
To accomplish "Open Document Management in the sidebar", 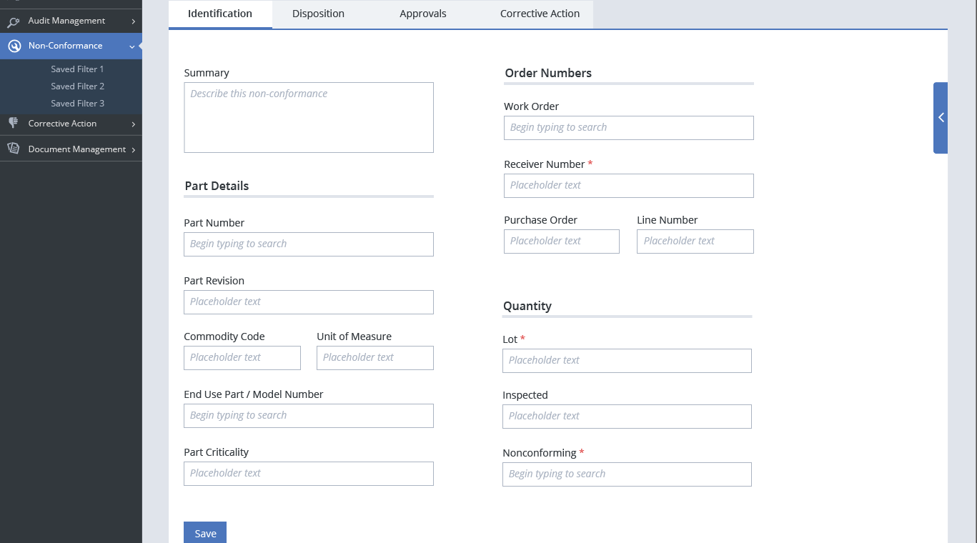I will pyautogui.click(x=77, y=149).
